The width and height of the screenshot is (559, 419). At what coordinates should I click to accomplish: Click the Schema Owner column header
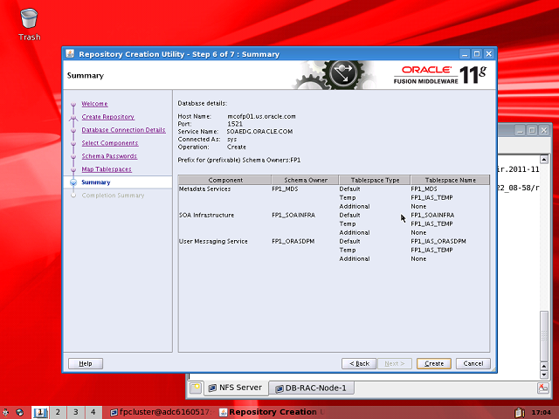point(306,180)
